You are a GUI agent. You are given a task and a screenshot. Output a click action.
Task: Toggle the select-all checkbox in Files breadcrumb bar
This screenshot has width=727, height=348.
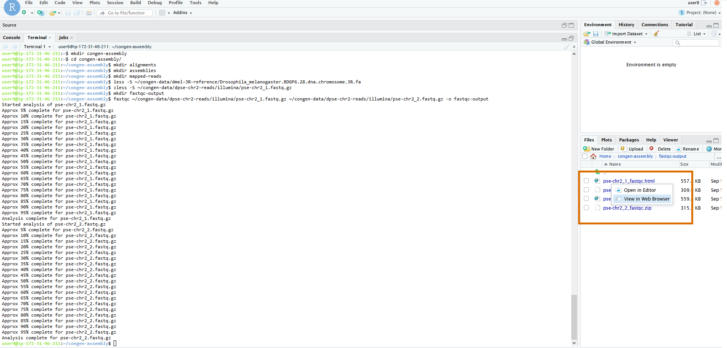[x=585, y=156]
